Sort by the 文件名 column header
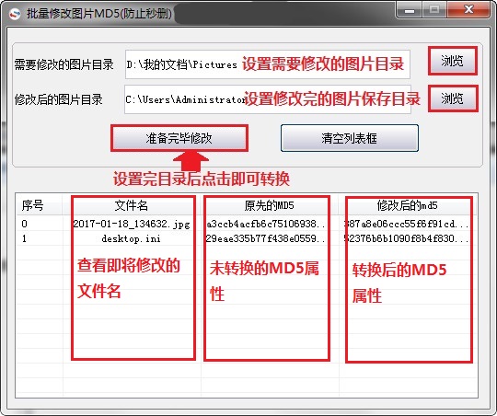The width and height of the screenshot is (497, 416). [132, 206]
